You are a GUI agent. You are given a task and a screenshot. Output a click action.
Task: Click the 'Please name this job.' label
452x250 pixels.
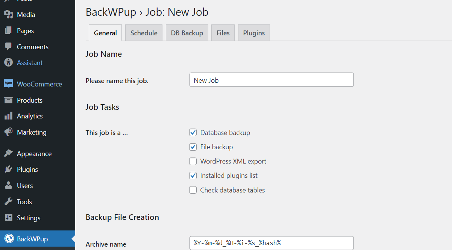117,80
